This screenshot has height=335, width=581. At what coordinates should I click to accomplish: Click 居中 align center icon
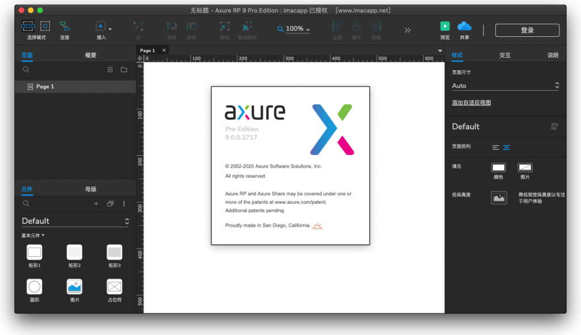point(356,26)
